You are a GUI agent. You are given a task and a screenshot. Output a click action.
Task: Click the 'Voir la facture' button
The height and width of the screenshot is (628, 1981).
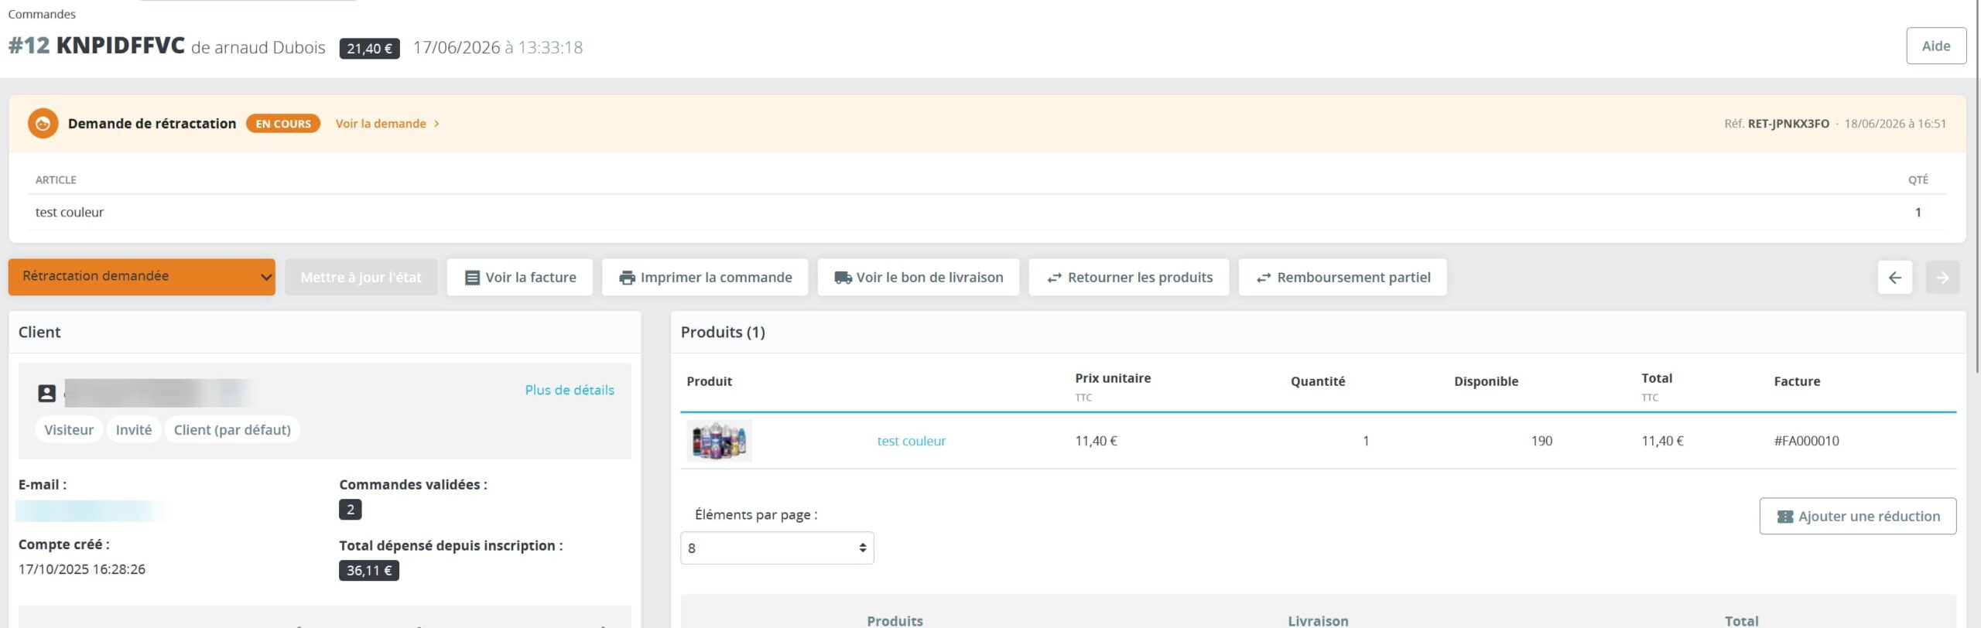click(x=520, y=277)
